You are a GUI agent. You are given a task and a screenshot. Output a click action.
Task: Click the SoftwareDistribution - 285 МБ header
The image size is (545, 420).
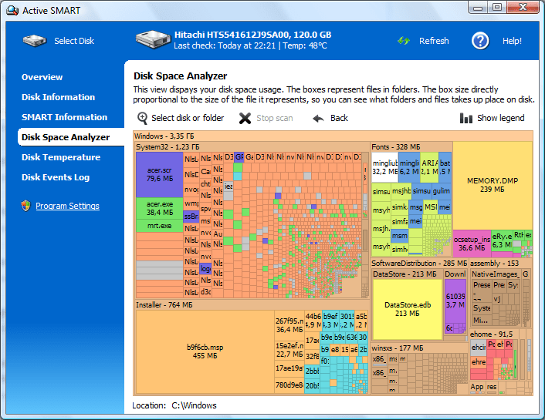419,263
